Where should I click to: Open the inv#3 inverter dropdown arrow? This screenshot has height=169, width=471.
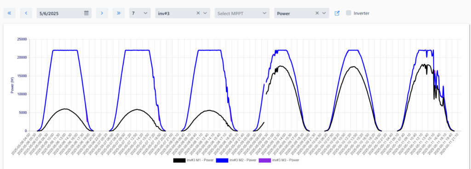pos(205,13)
